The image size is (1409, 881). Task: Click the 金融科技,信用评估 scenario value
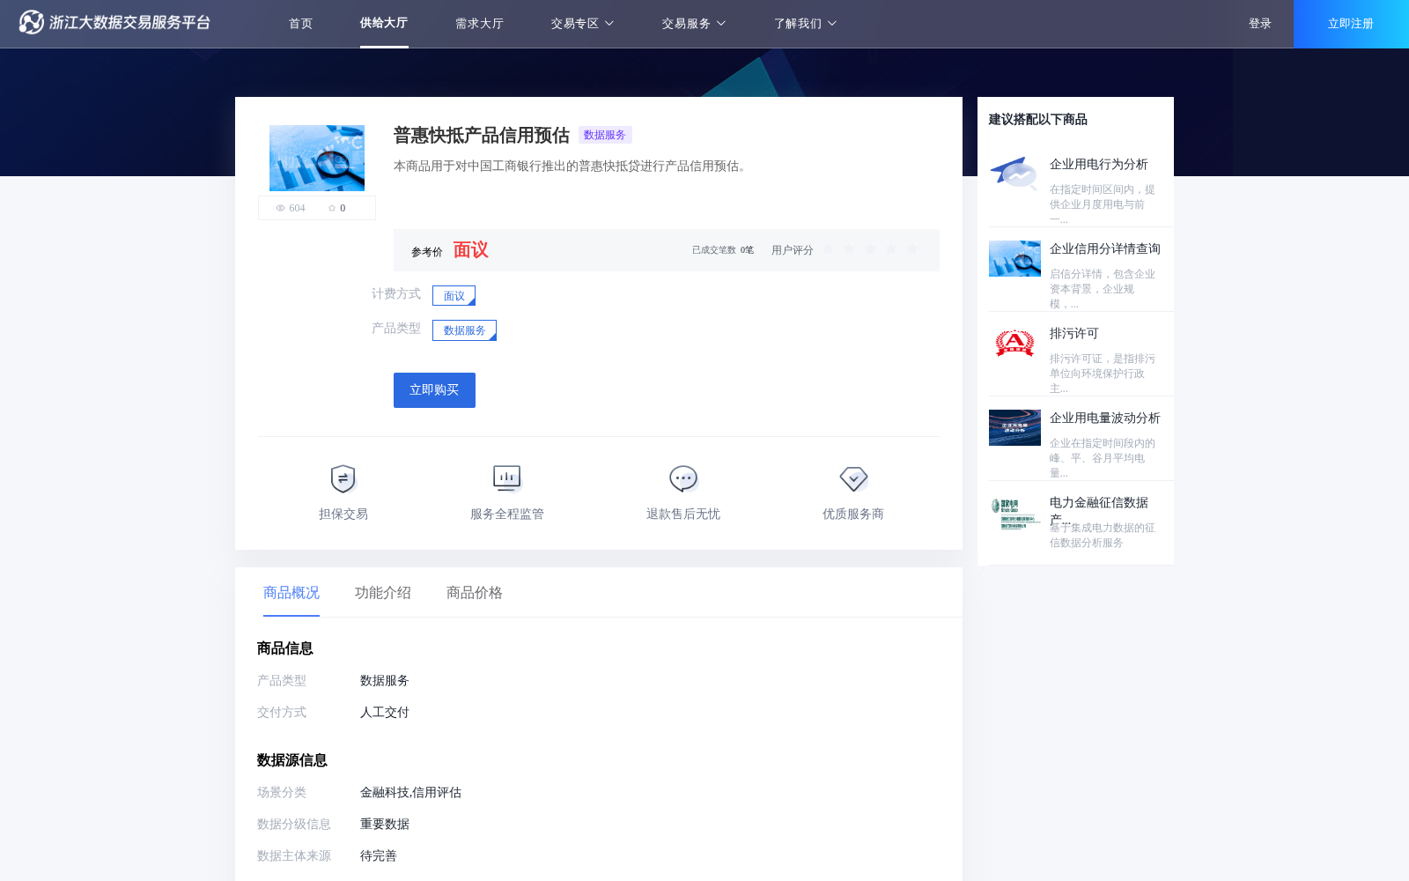410,792
